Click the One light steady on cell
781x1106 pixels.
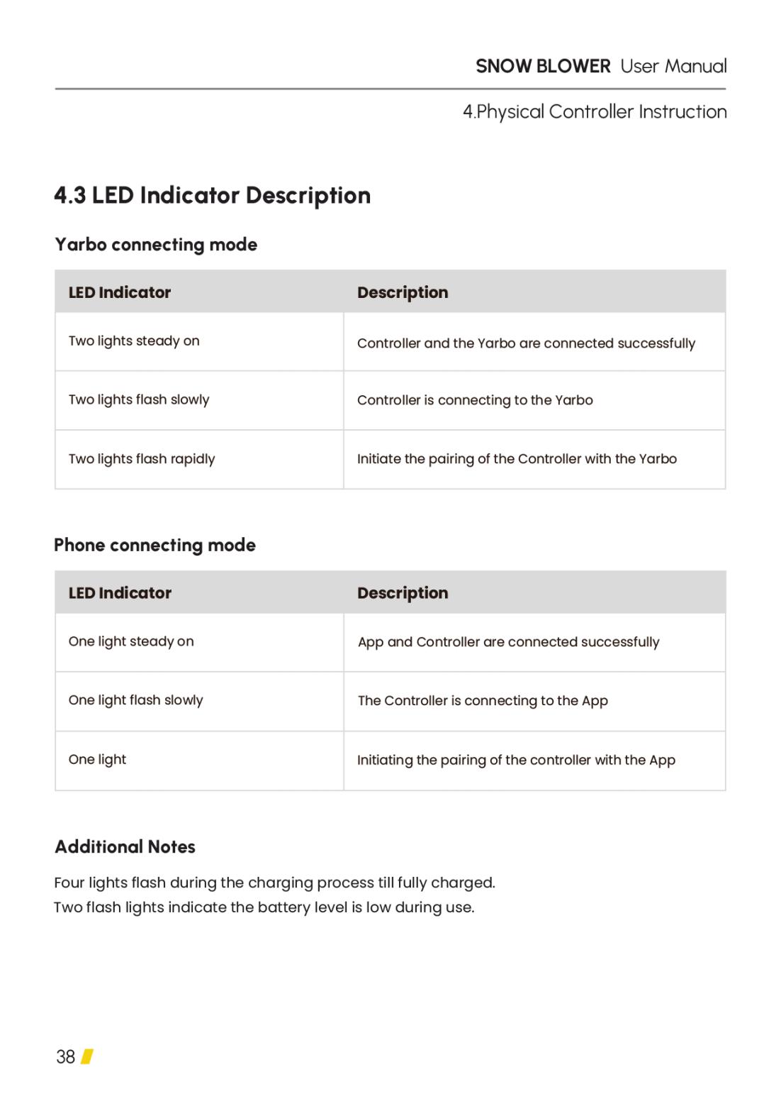click(199, 642)
